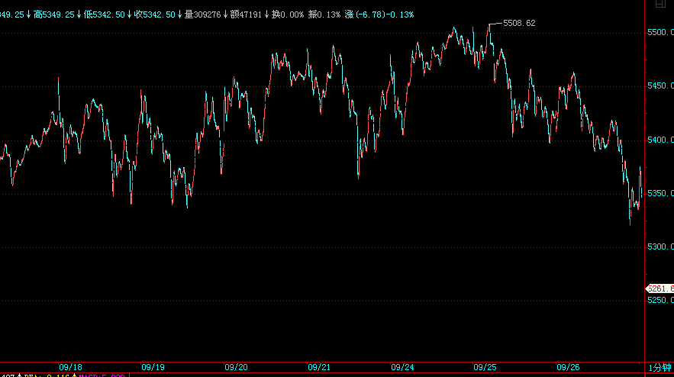Select the 09/25 date on time axis
674x377 pixels.
pyautogui.click(x=485, y=367)
